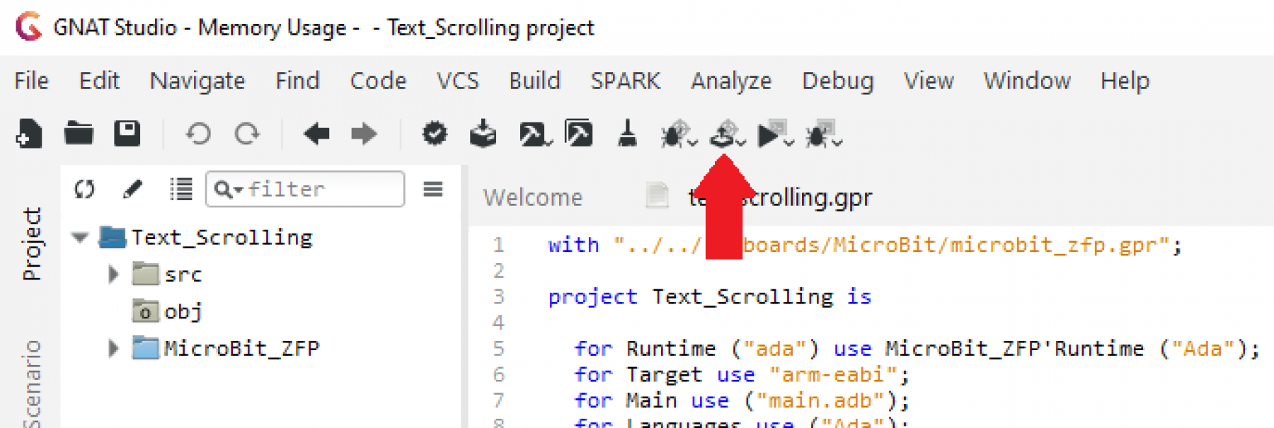Open the Code menu
Screen dimensions: 1274x428
click(378, 81)
